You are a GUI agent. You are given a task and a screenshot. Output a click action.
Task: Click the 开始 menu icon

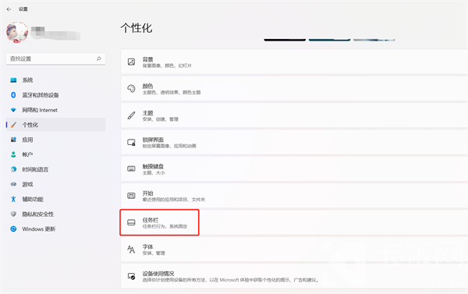click(x=131, y=196)
